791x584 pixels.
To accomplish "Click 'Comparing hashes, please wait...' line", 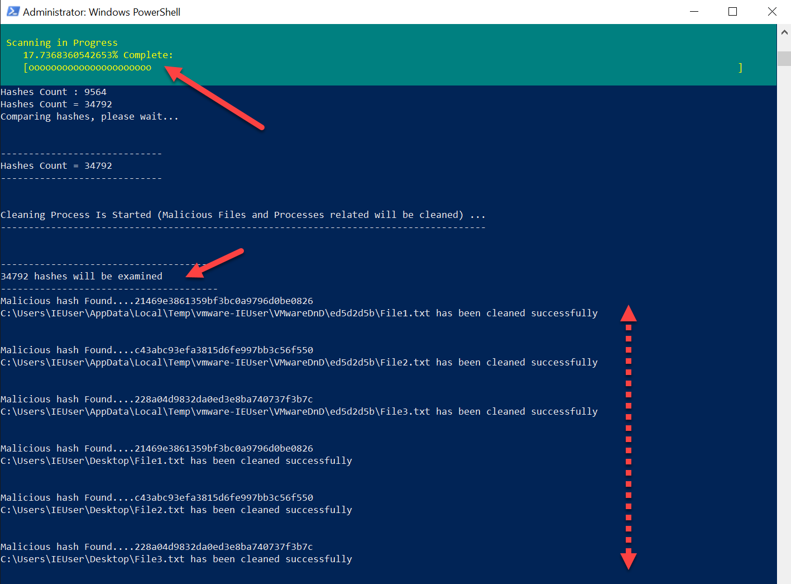I will (90, 116).
